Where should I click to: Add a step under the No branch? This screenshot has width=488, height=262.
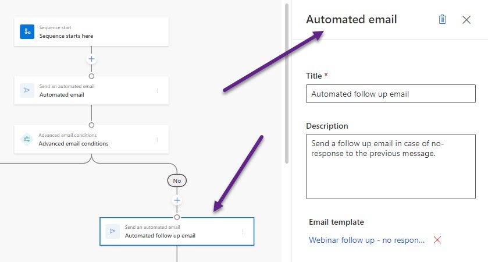coord(177,200)
